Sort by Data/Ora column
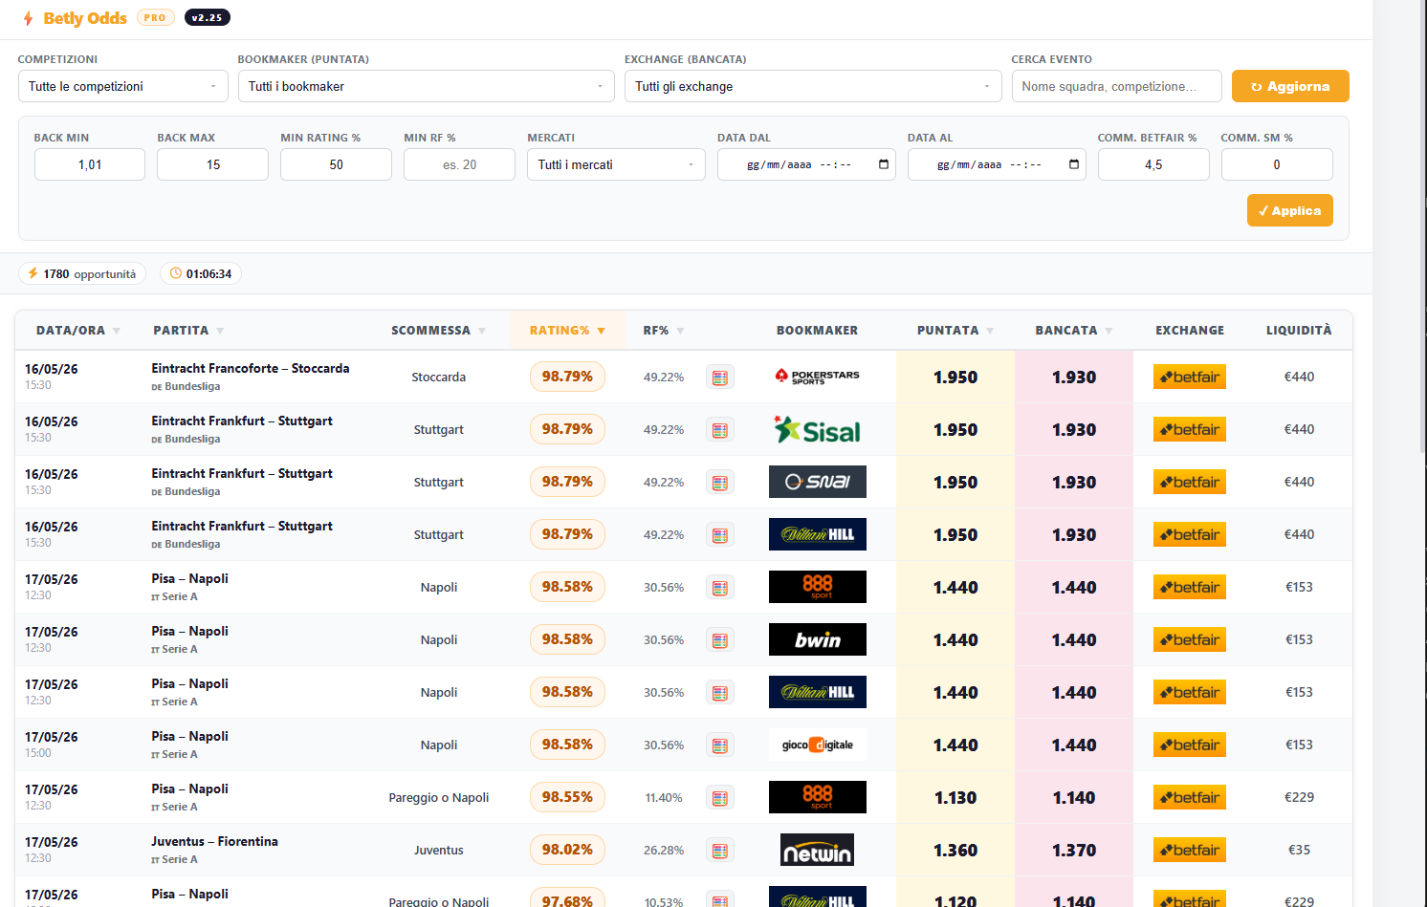This screenshot has width=1427, height=907. pyautogui.click(x=78, y=331)
